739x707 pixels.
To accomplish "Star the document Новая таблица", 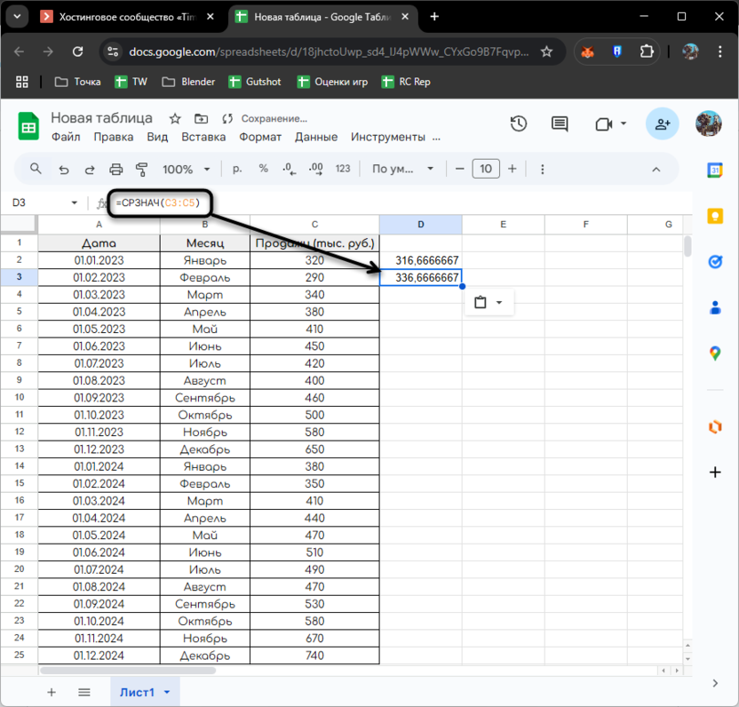I will (x=175, y=118).
